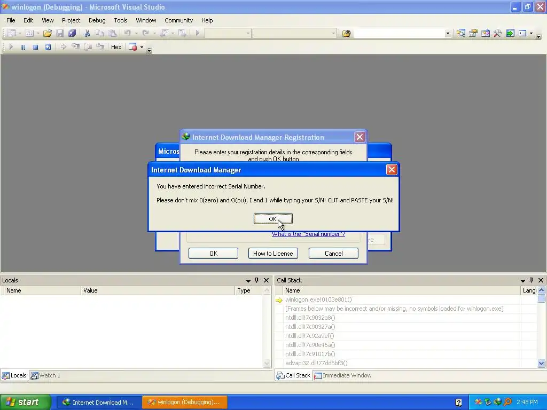Click the Open File folder icon
Image resolution: width=547 pixels, height=410 pixels.
pyautogui.click(x=48, y=33)
